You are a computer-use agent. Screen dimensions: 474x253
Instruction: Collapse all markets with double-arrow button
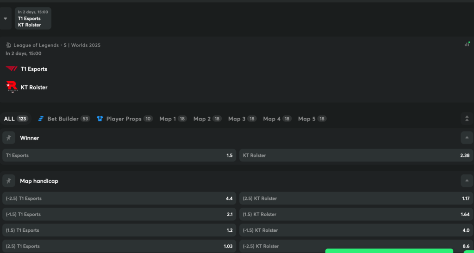[467, 119]
